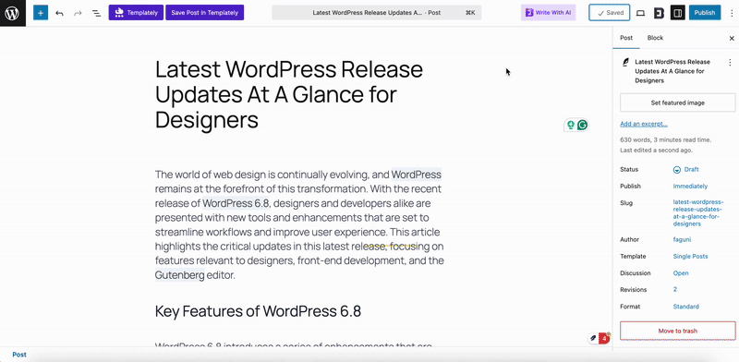Screen dimensions: 739x362
Task: Open the Templately library button
Action: pos(136,13)
